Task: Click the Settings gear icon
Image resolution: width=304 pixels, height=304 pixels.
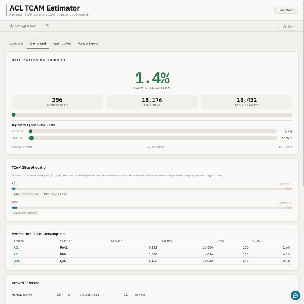Action: [x=12, y=26]
